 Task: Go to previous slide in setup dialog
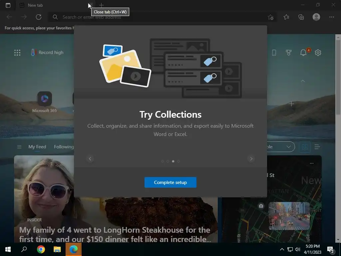click(x=90, y=159)
